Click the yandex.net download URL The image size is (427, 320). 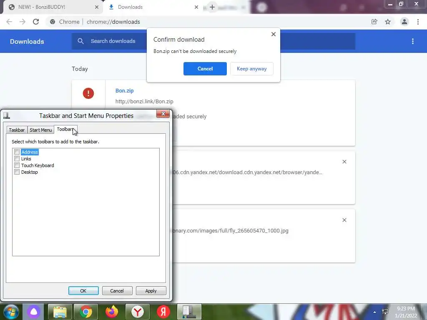pyautogui.click(x=247, y=172)
